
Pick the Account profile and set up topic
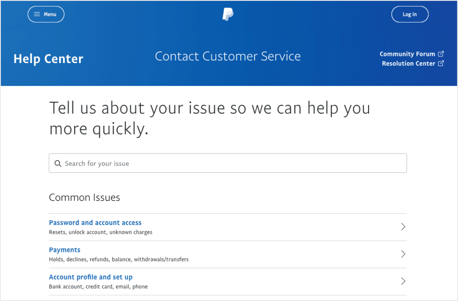pyautogui.click(x=90, y=277)
